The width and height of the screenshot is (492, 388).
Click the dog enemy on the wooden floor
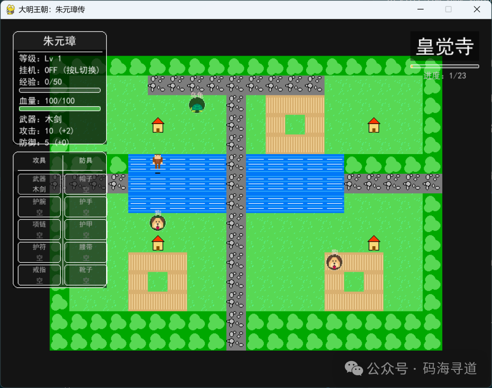[334, 262]
